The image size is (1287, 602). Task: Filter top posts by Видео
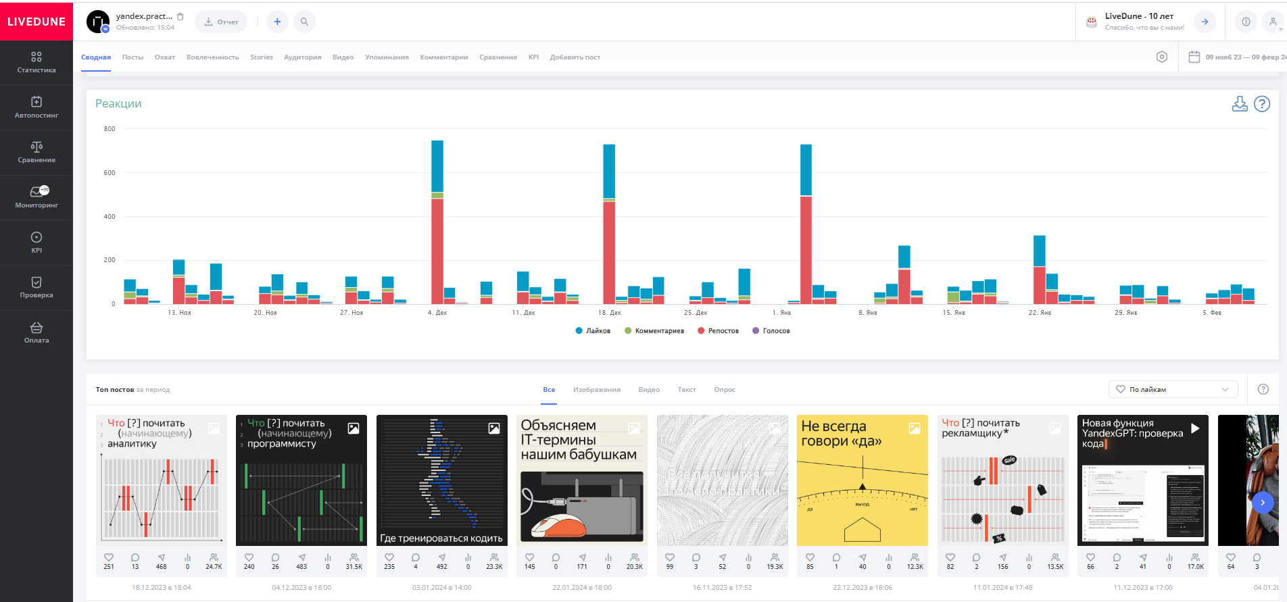coord(649,390)
